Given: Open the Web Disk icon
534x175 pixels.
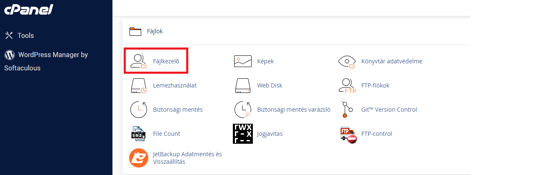Looking at the screenshot, I should coord(243,85).
